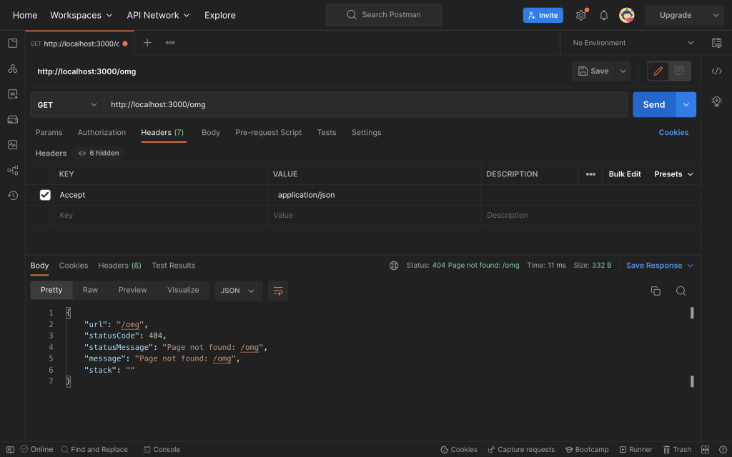Viewport: 732px width, 457px height.
Task: Open help icon in status bar
Action: [723, 450]
